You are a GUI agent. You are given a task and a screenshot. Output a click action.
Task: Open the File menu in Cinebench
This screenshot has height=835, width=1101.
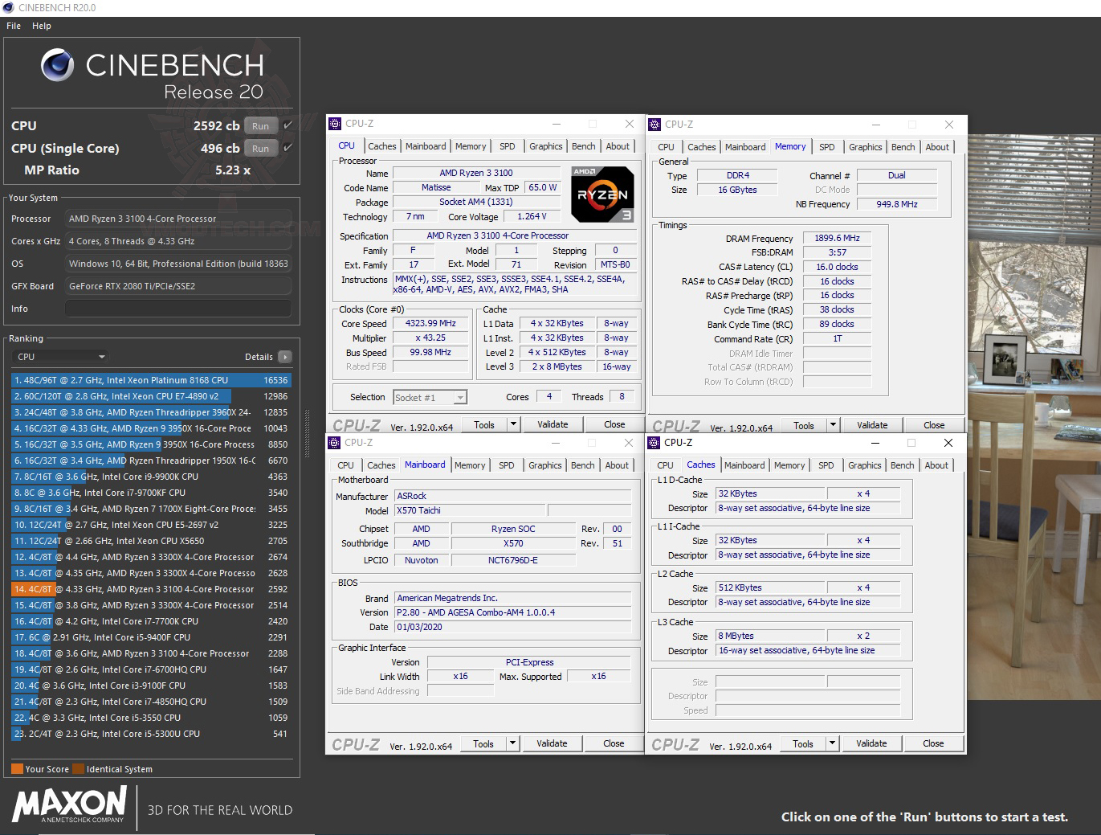coord(14,26)
